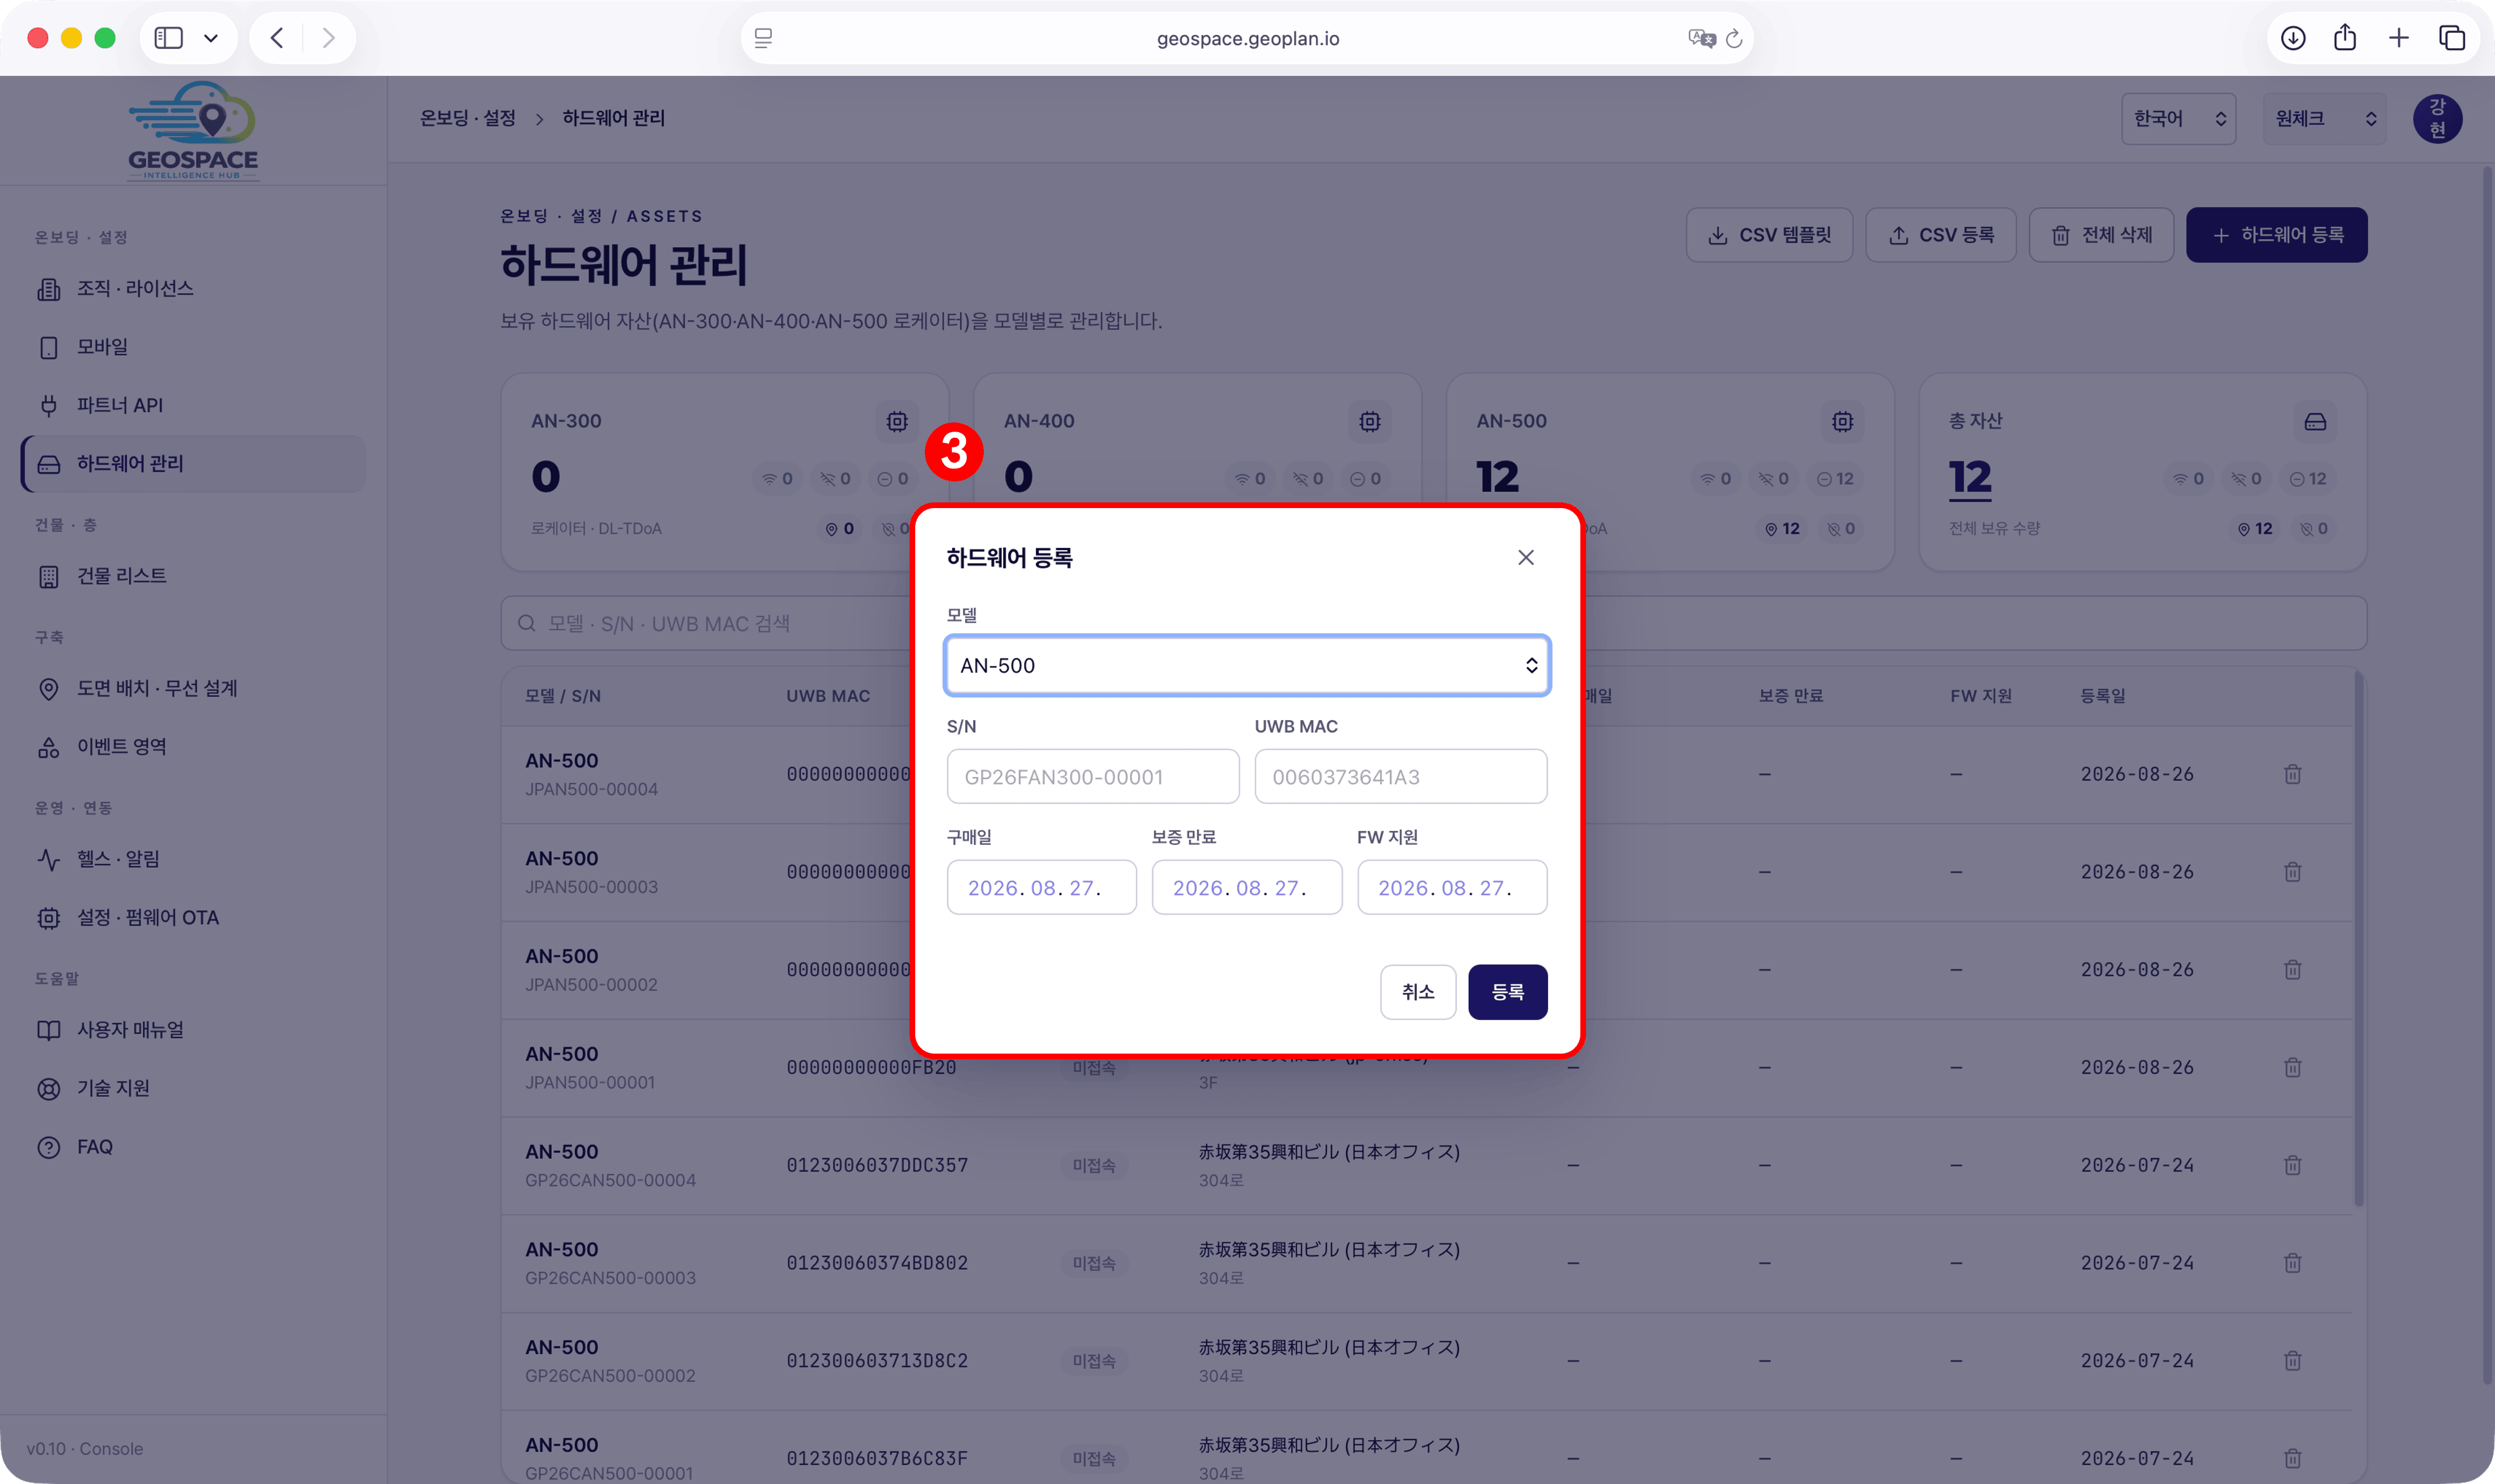This screenshot has height=1484, width=2495.
Task: Click drive icon on 총 자산 card
Action: pos(2315,421)
